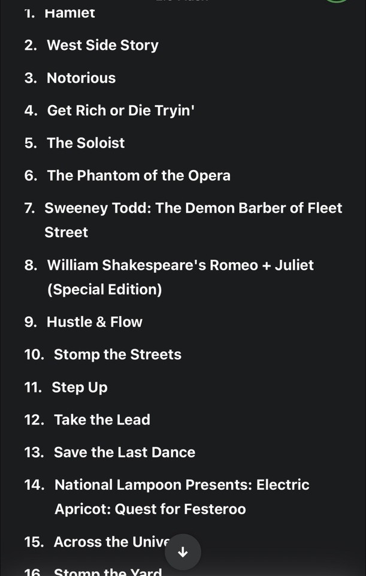Tap Take the Lead in list
366x576 pixels.
102,419
